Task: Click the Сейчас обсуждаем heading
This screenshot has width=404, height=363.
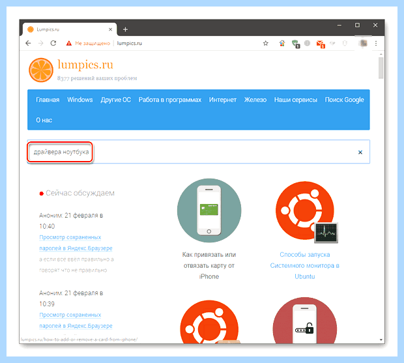Action: coord(80,193)
